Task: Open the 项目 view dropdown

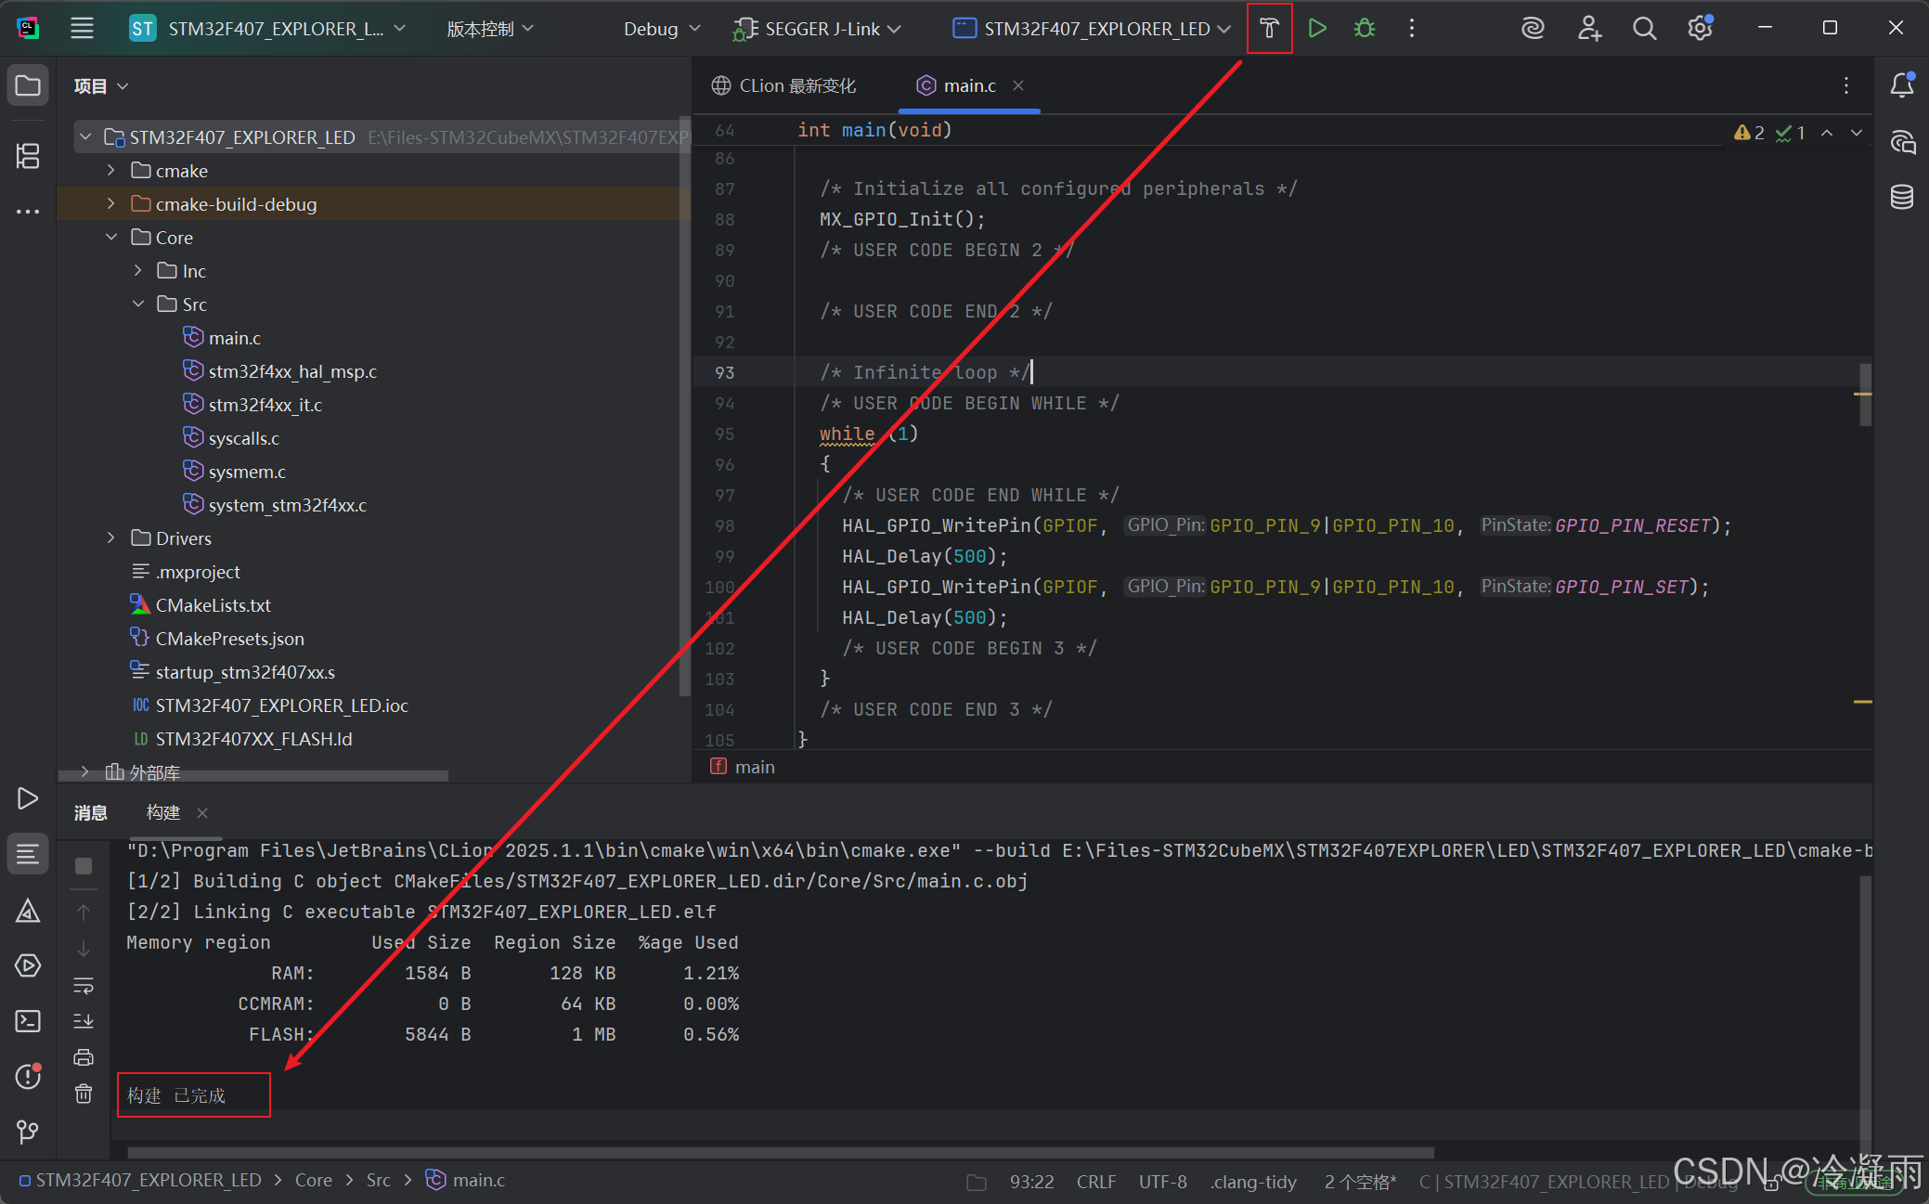Action: pos(100,86)
